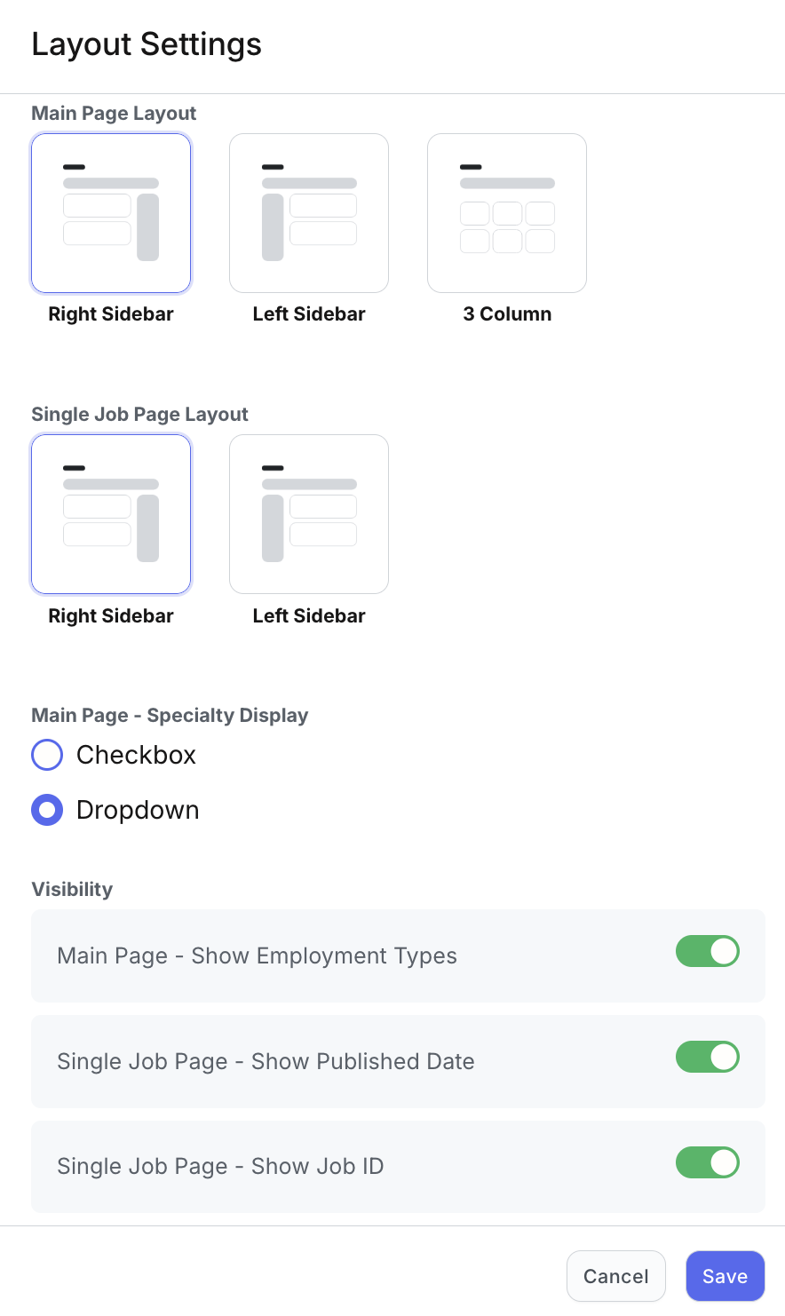Select Right Sidebar layout icon for Main Page
The height and width of the screenshot is (1316, 785).
[111, 213]
